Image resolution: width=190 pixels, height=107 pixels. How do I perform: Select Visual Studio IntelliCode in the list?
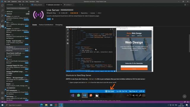pyautogui.click(x=18, y=55)
